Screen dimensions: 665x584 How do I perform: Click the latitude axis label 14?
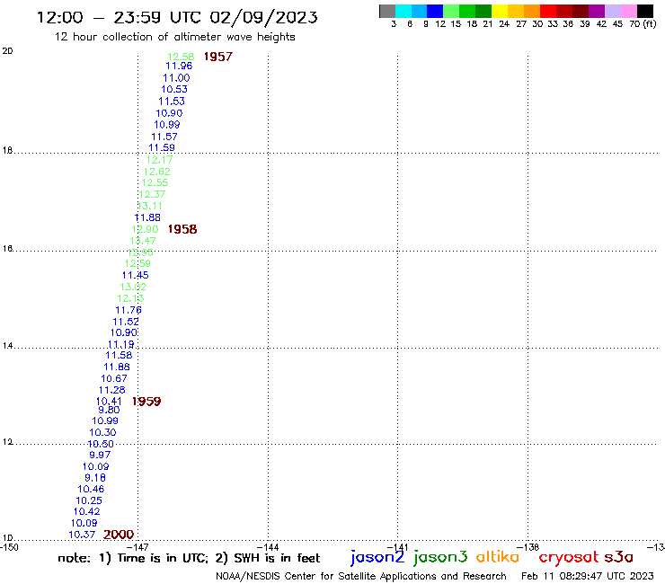(7, 346)
